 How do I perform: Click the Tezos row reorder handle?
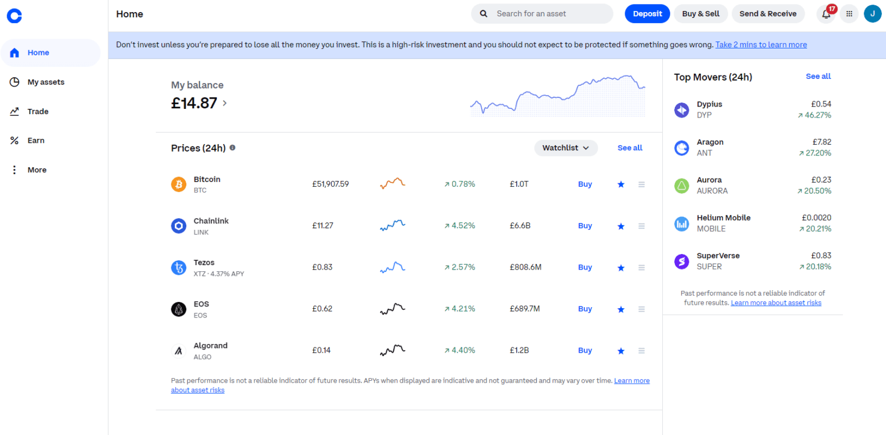pyautogui.click(x=641, y=267)
